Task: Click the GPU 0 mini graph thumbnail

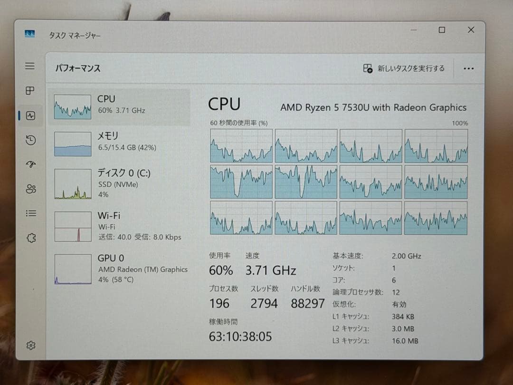Action: (73, 269)
